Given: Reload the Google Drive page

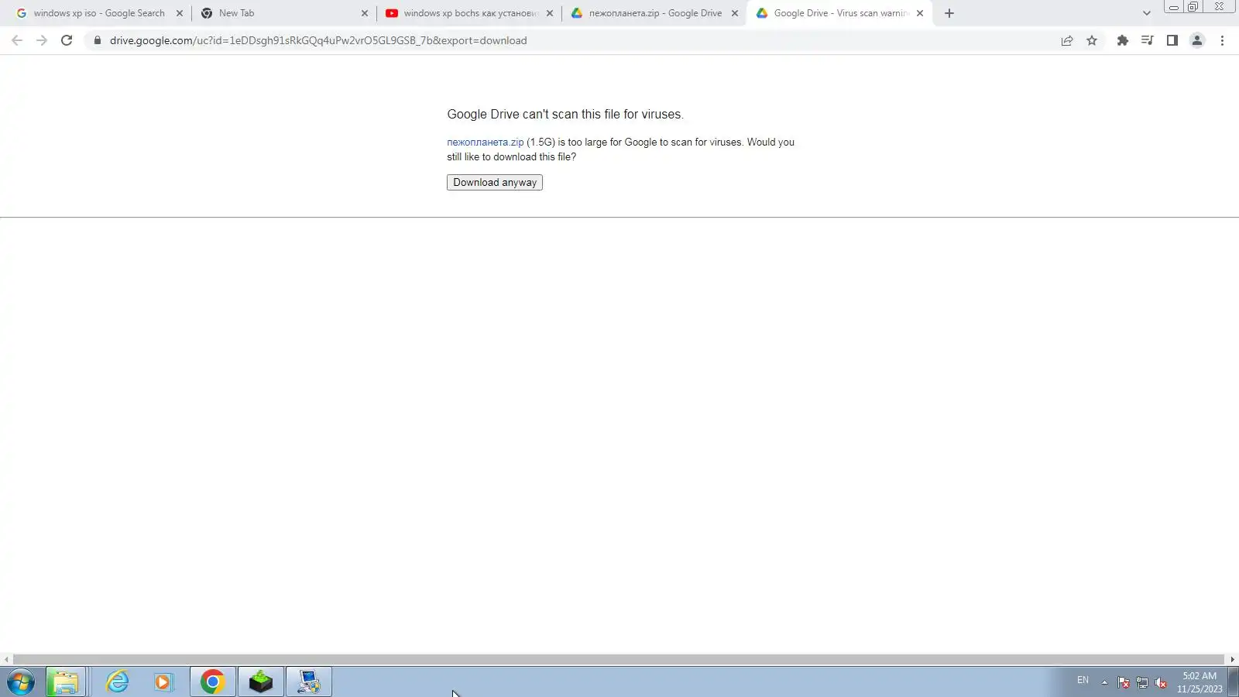Looking at the screenshot, I should coord(67,40).
